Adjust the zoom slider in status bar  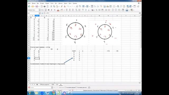(131, 90)
